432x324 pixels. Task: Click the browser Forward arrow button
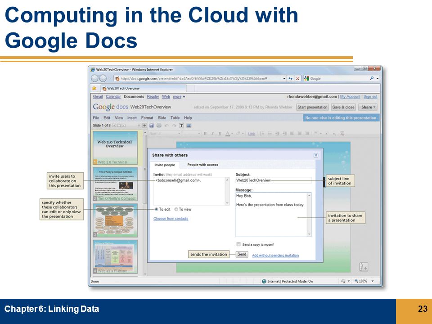pos(103,78)
